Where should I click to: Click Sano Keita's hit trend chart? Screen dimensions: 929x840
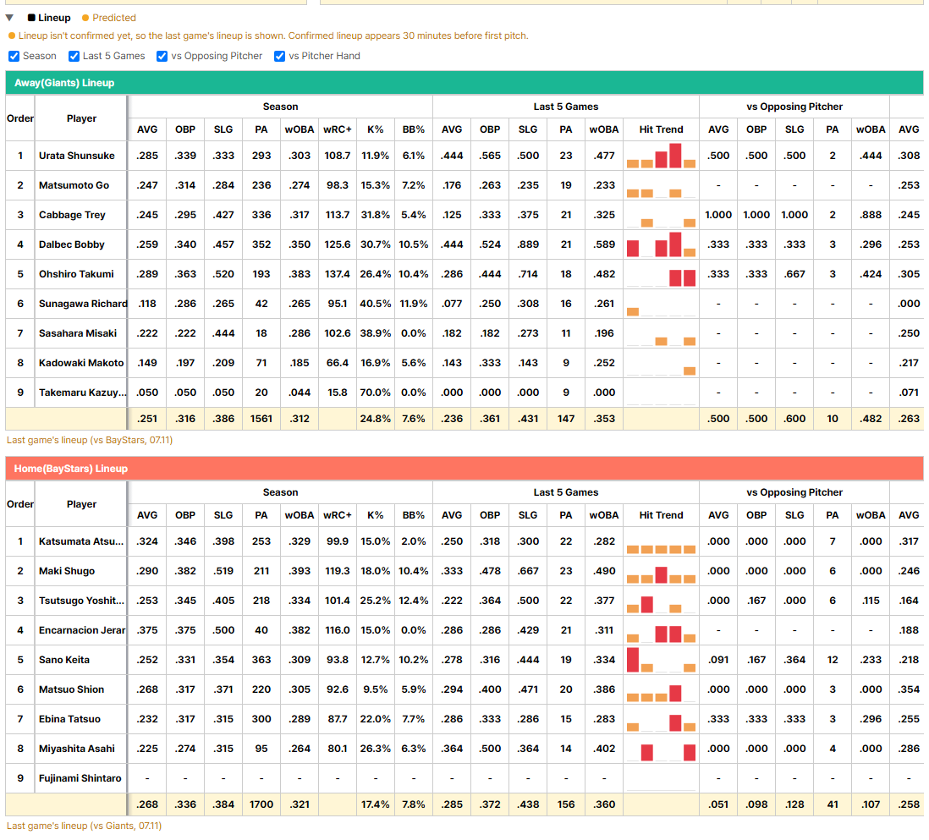coord(661,660)
